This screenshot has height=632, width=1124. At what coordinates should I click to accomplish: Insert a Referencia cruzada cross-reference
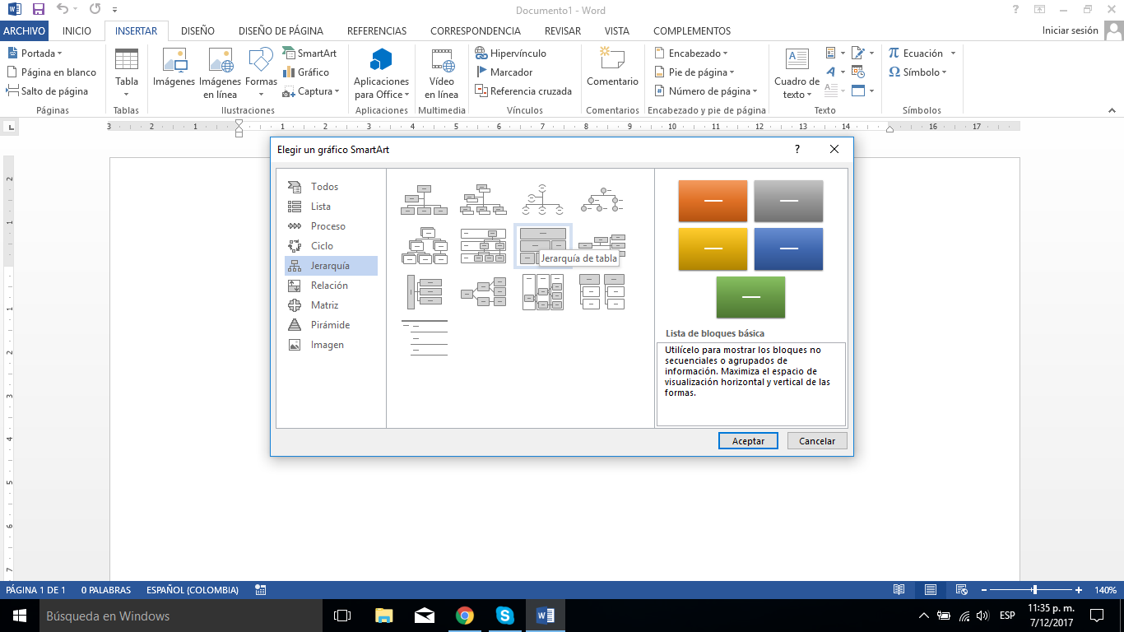pos(524,91)
